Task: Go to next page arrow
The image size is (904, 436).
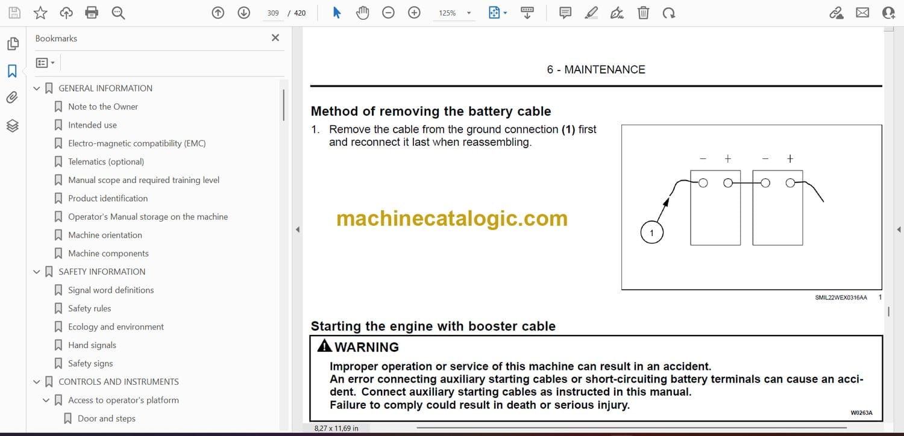Action: (243, 13)
